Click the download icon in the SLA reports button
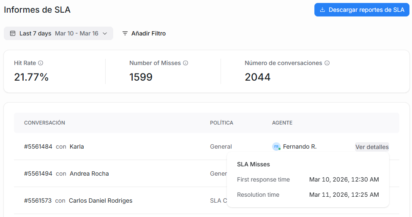The image size is (412, 217). (x=322, y=10)
